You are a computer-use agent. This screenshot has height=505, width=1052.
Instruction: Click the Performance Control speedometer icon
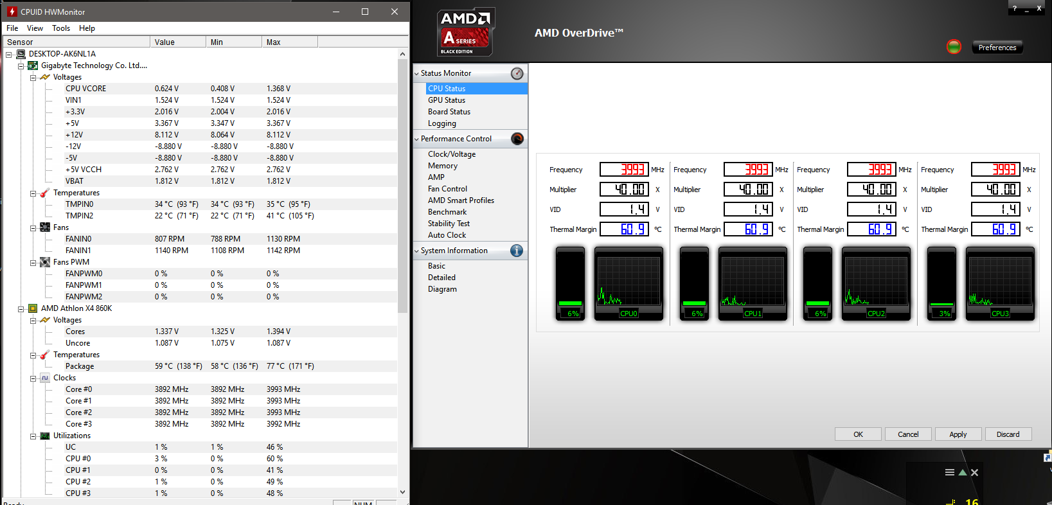517,139
